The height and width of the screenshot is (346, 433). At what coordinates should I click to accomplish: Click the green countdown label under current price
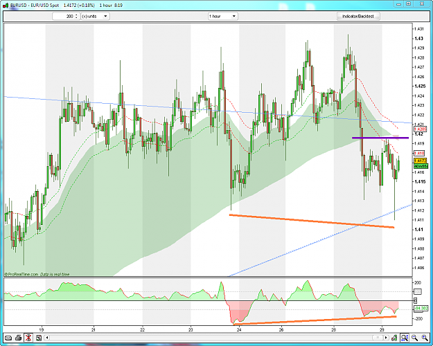click(x=421, y=166)
